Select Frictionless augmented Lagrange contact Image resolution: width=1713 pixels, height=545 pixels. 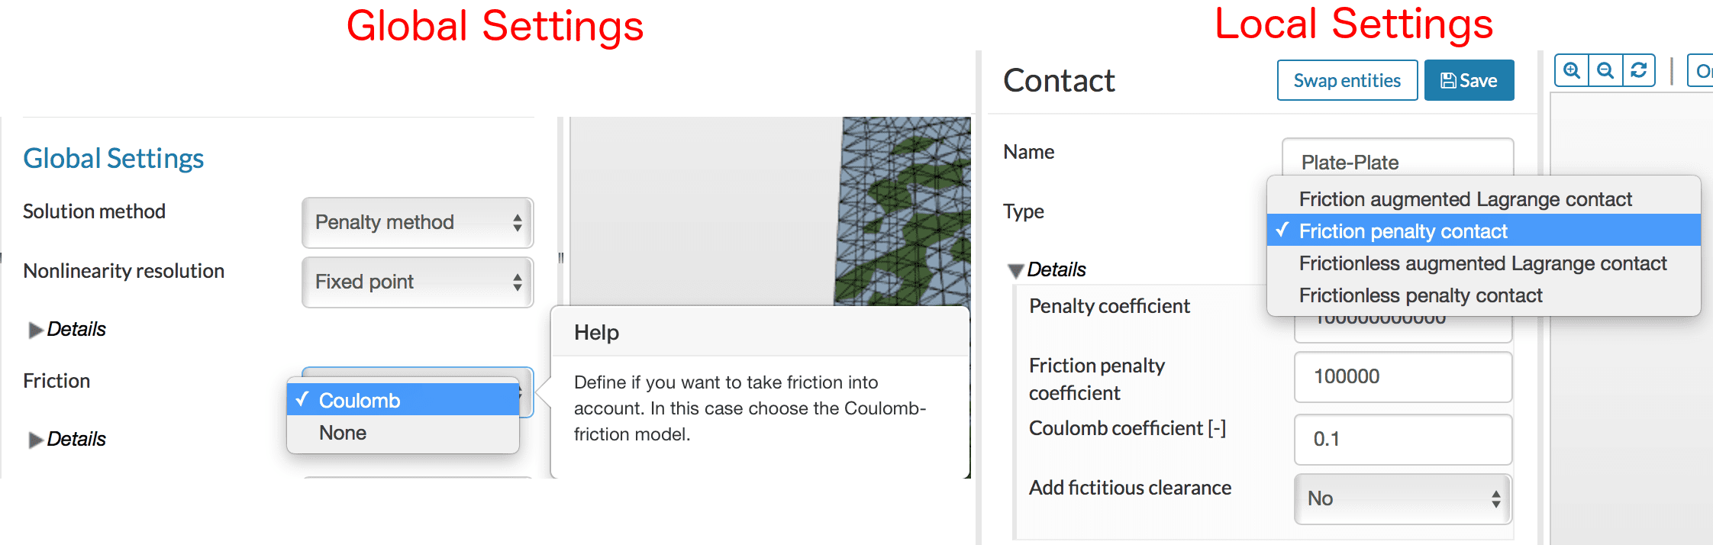(x=1482, y=263)
